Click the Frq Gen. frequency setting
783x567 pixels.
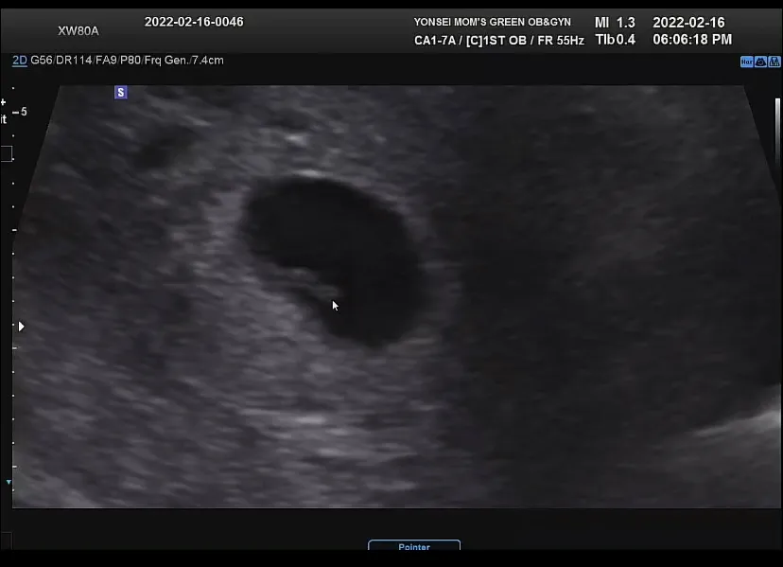pos(166,61)
